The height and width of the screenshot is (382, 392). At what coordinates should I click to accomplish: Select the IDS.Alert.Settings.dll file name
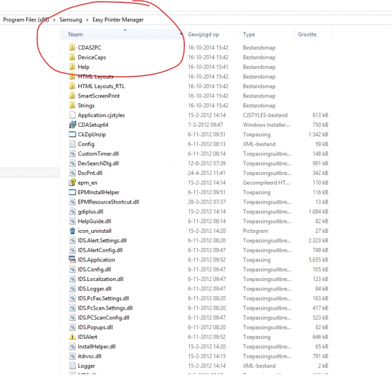point(102,240)
